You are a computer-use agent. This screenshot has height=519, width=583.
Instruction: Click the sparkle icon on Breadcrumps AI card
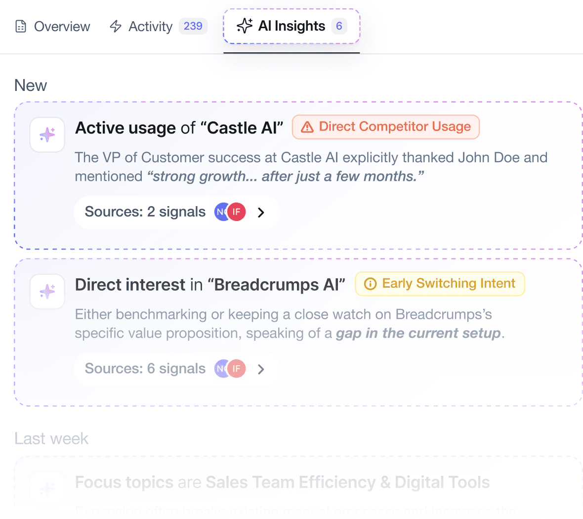pyautogui.click(x=47, y=292)
